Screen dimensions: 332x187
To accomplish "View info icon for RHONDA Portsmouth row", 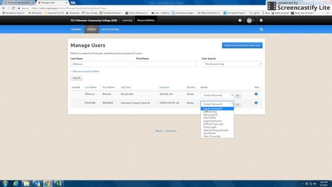I will [256, 103].
